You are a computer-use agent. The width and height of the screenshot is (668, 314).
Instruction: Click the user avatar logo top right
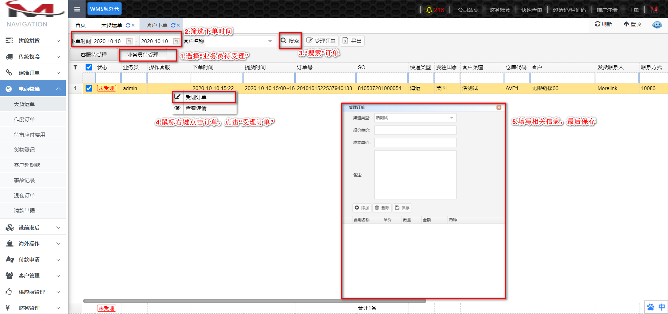[654, 9]
